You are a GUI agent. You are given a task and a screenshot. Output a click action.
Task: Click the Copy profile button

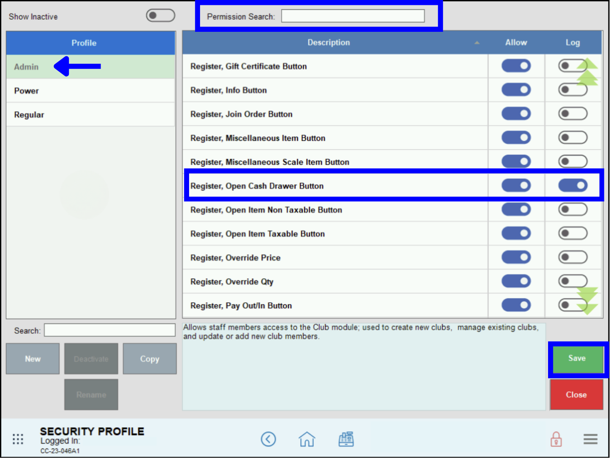(x=150, y=359)
